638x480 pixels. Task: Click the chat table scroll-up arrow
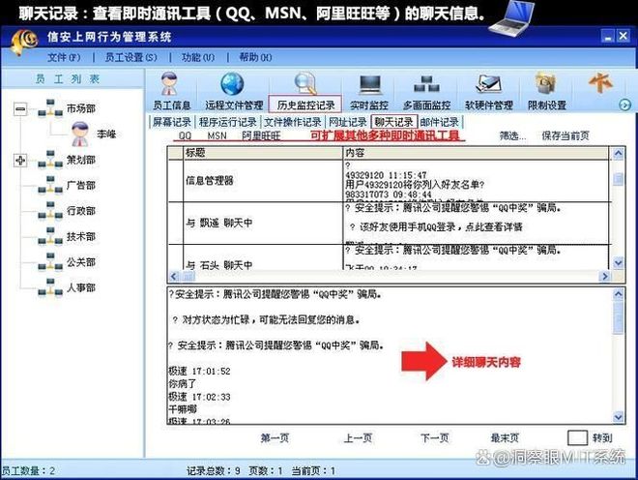tap(618, 154)
